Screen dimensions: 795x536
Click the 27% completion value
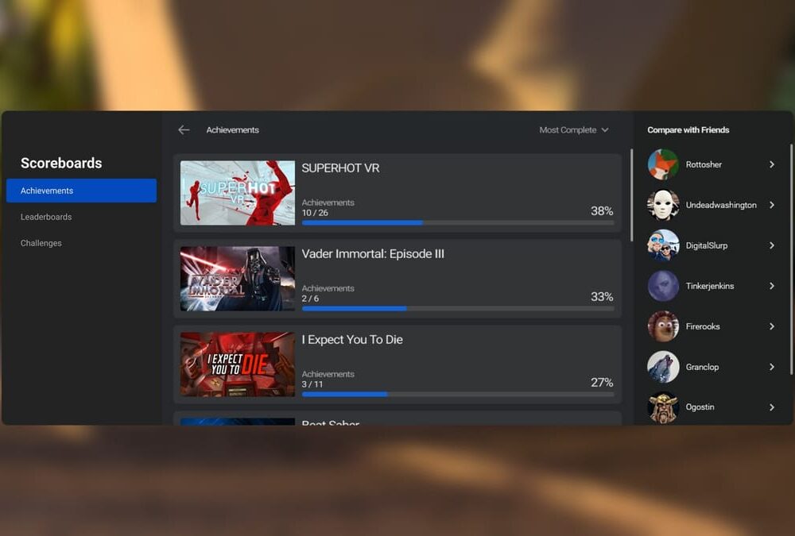[x=602, y=383]
